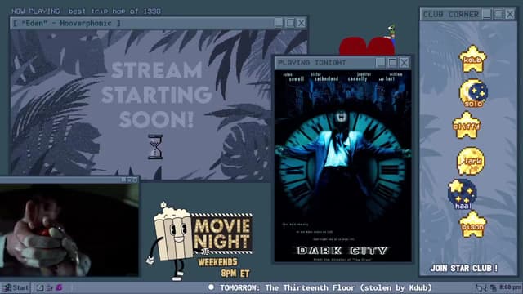This screenshot has height=294, width=523.
Task: Click the NOW PLAYING best trip hop text
Action: [86, 11]
